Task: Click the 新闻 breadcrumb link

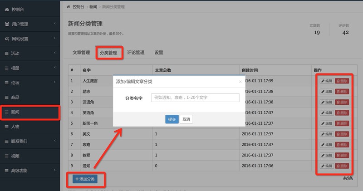Action: (x=93, y=7)
